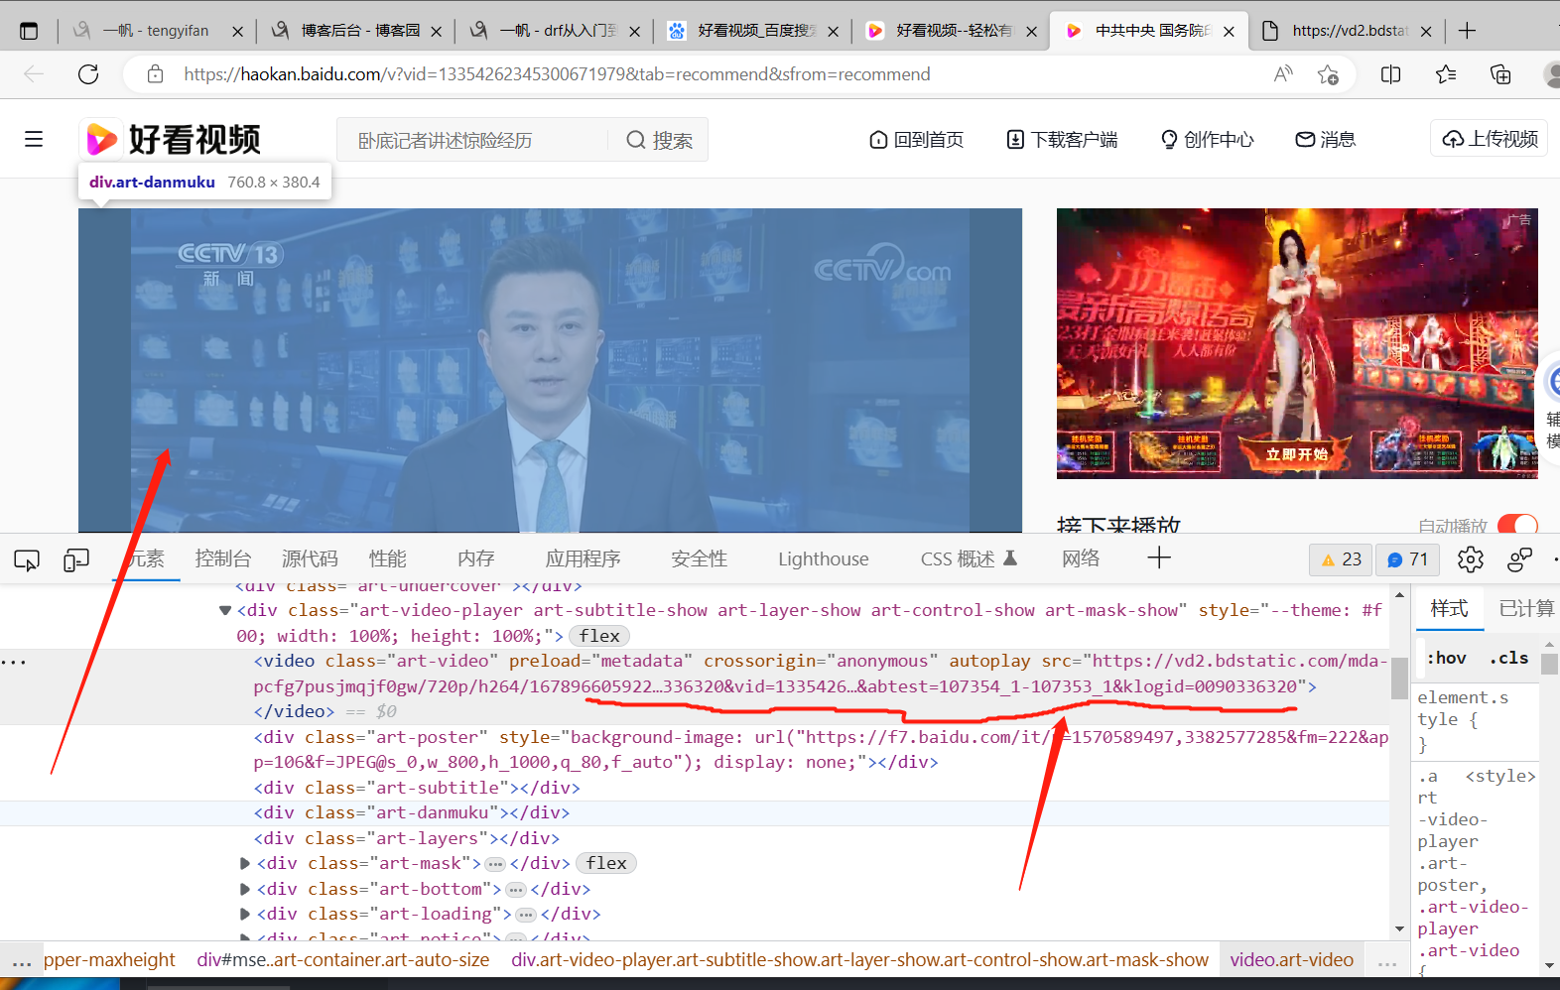Toggle :hov element state panel
1560x990 pixels.
tap(1446, 658)
